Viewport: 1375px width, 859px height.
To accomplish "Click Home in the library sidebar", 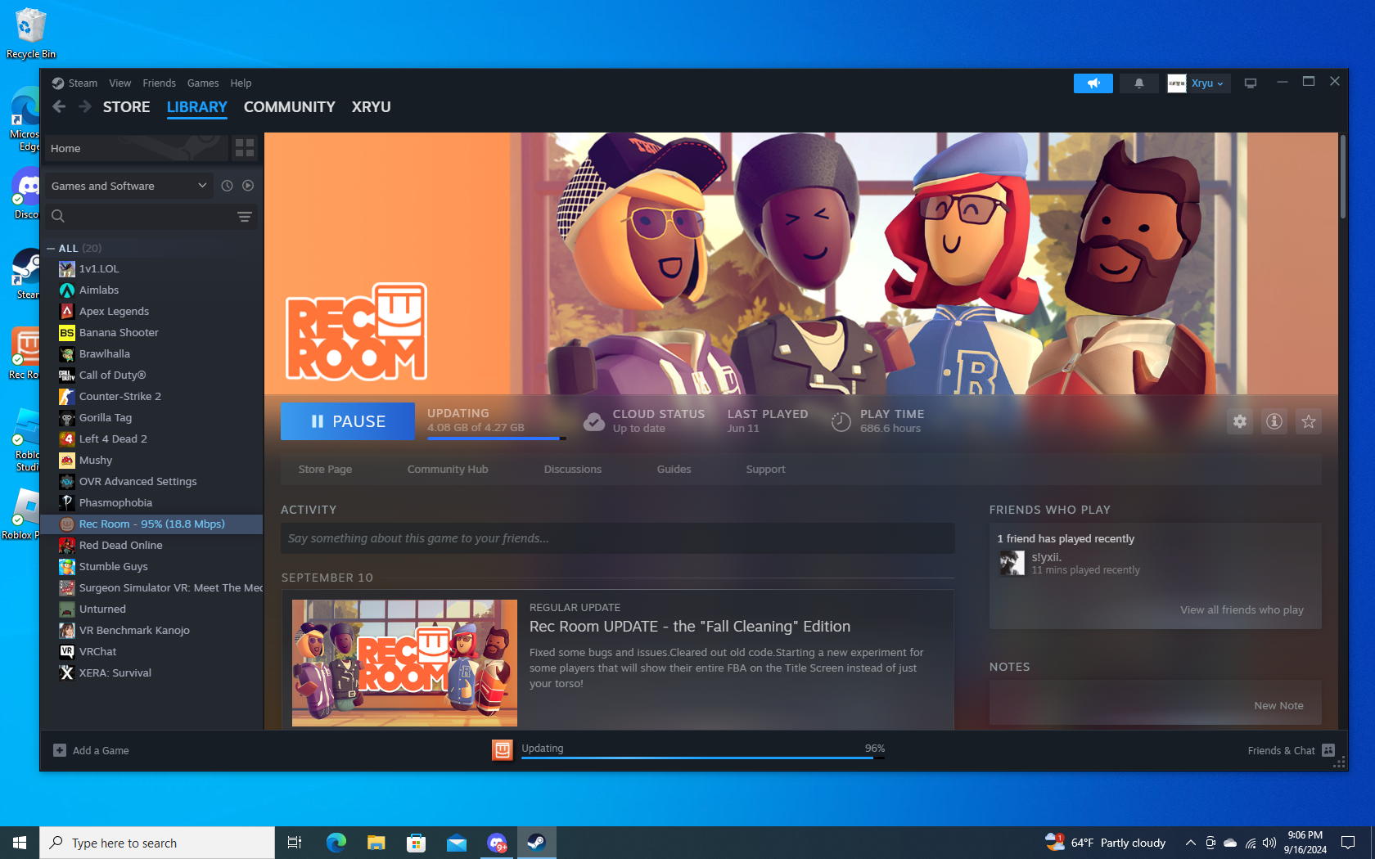I will 136,148.
